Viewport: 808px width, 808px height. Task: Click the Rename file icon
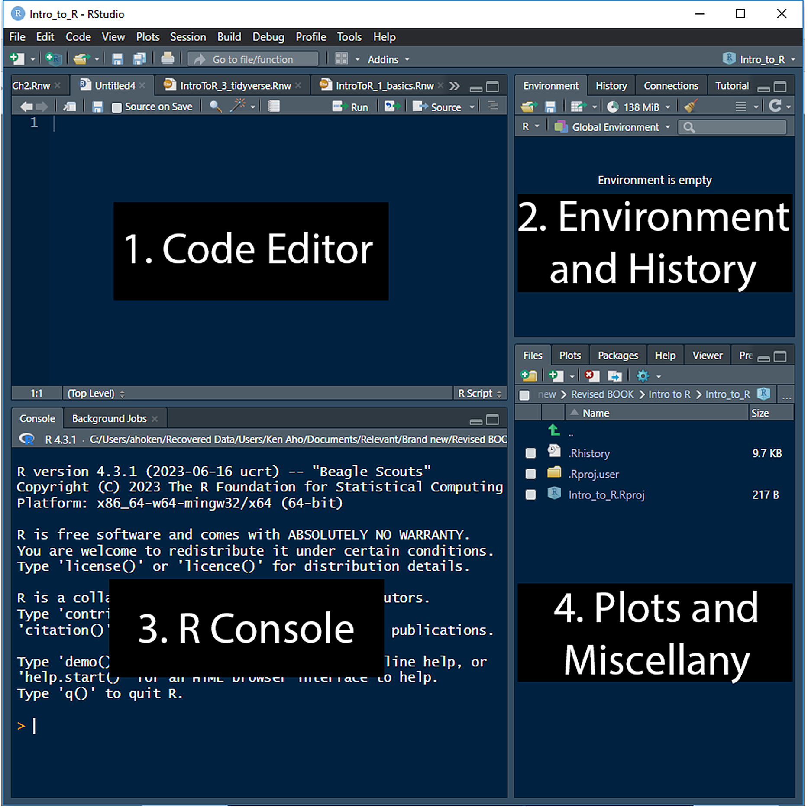pos(614,376)
